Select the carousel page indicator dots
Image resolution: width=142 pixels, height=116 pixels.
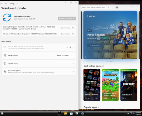(110, 61)
